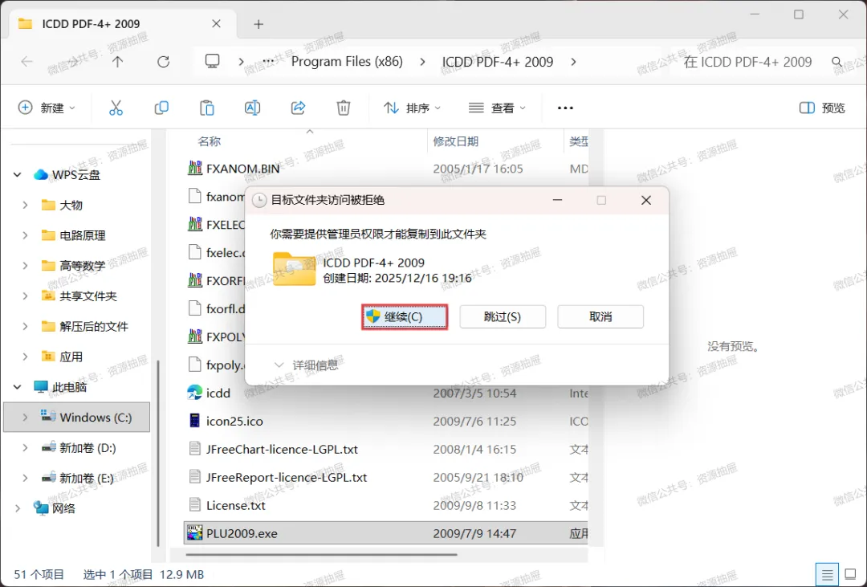This screenshot has width=867, height=587.
Task: Click the search magnifier icon
Action: pyautogui.click(x=837, y=62)
